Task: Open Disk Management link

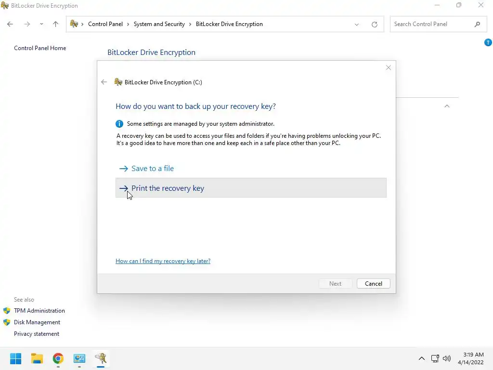Action: click(37, 322)
